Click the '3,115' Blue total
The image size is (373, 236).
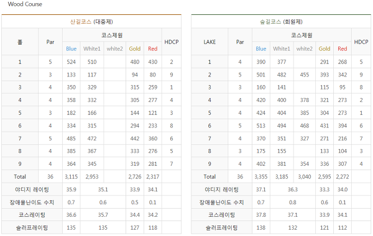point(71,177)
